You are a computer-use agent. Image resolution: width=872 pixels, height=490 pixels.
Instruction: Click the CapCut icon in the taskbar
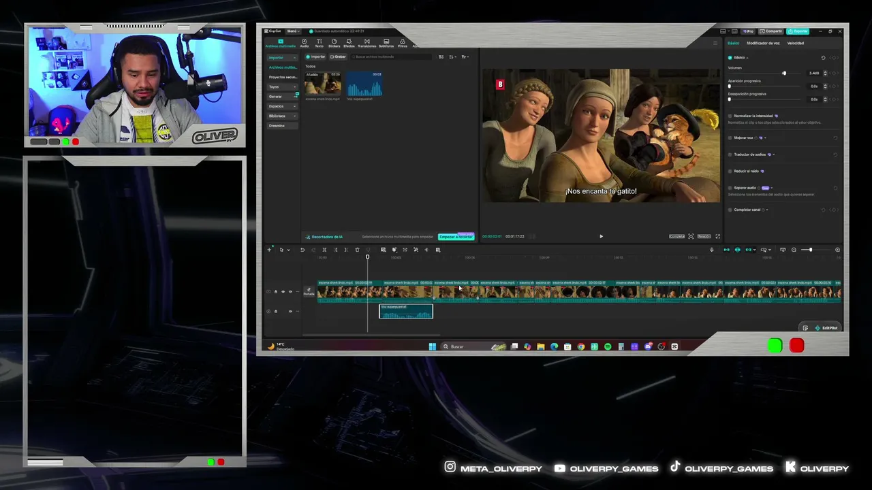[x=674, y=346]
